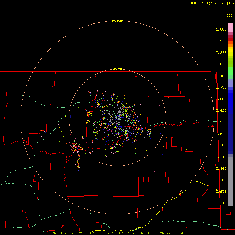Click the 0.787 scale value

[x=221, y=76]
